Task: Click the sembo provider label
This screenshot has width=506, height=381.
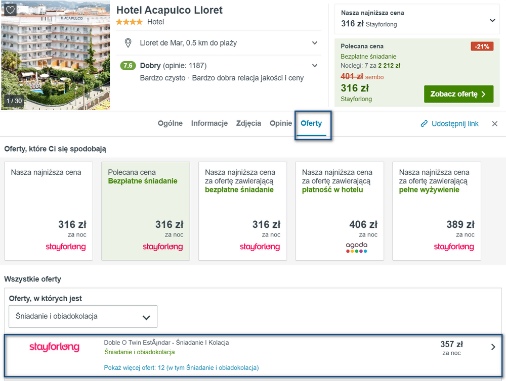Action: pos(374,77)
